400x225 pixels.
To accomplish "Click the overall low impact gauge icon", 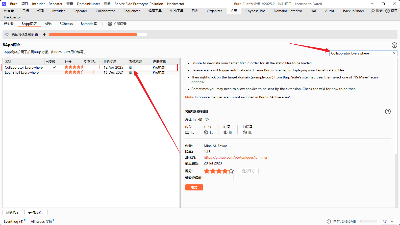I will pos(207,120).
